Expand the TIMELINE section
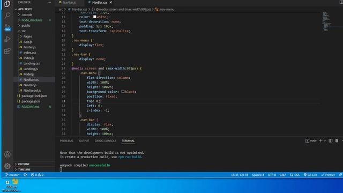 point(24,169)
